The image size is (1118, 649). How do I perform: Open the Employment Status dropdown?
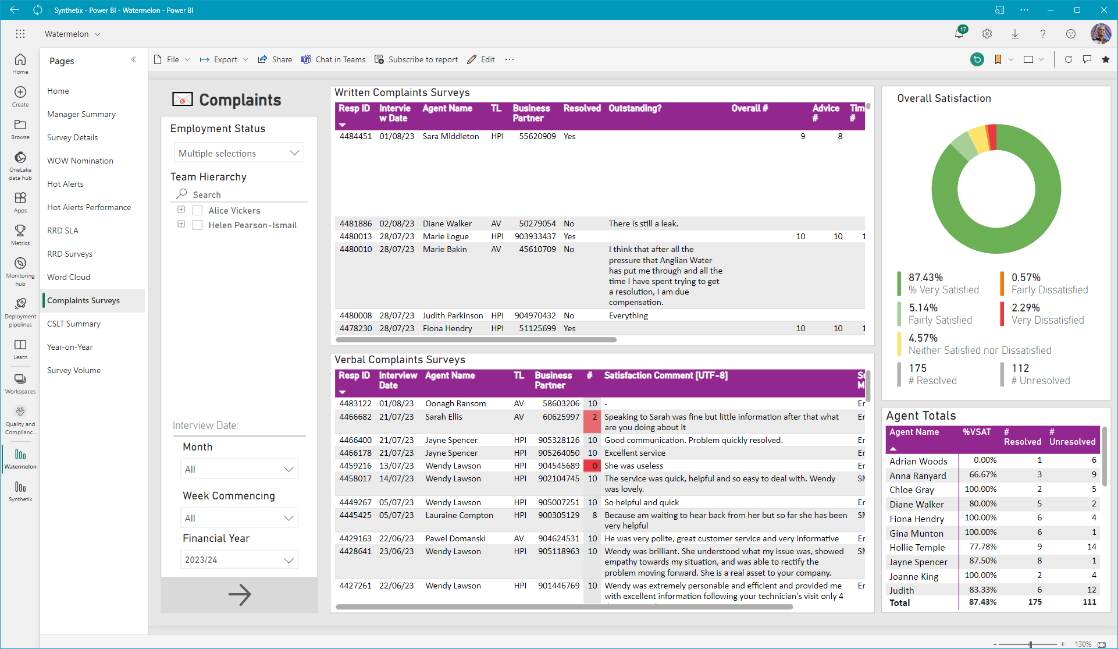click(x=238, y=153)
